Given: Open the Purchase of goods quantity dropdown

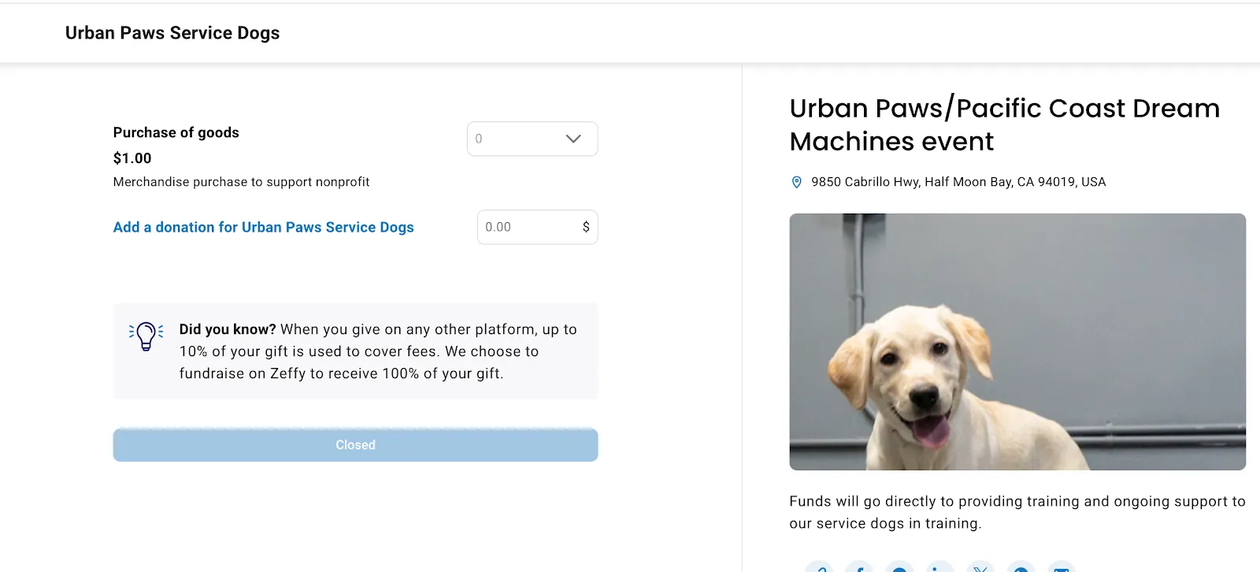Looking at the screenshot, I should coord(532,139).
